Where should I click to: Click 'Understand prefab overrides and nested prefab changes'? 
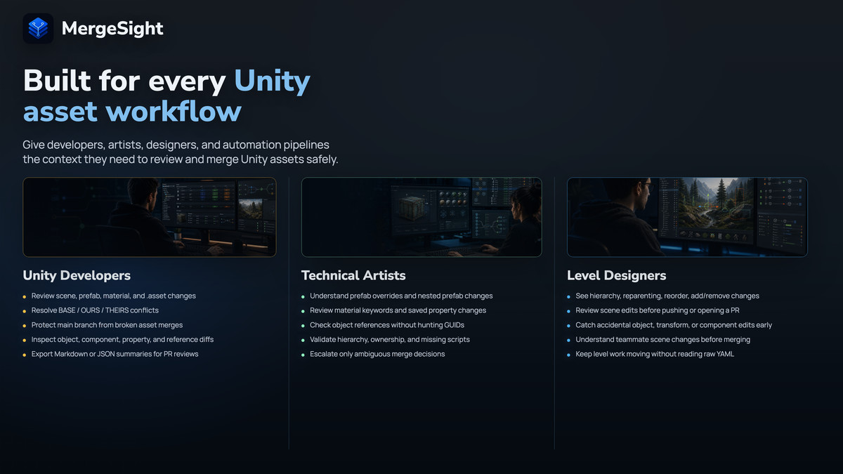401,296
